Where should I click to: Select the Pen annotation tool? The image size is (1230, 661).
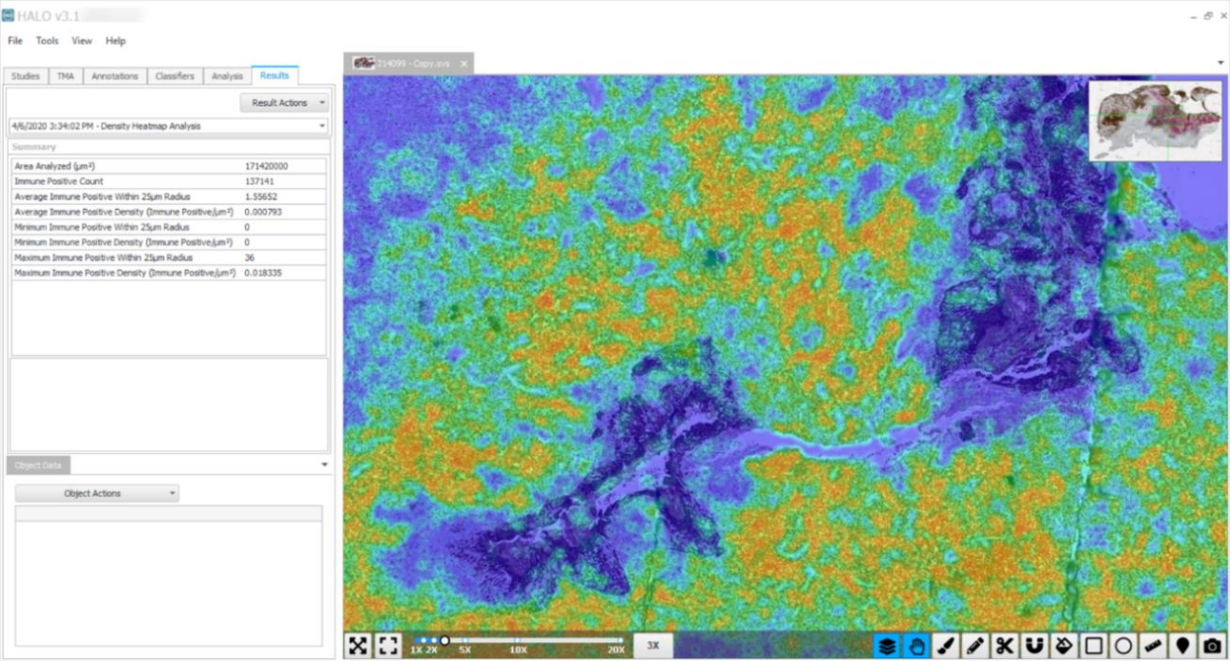click(975, 646)
